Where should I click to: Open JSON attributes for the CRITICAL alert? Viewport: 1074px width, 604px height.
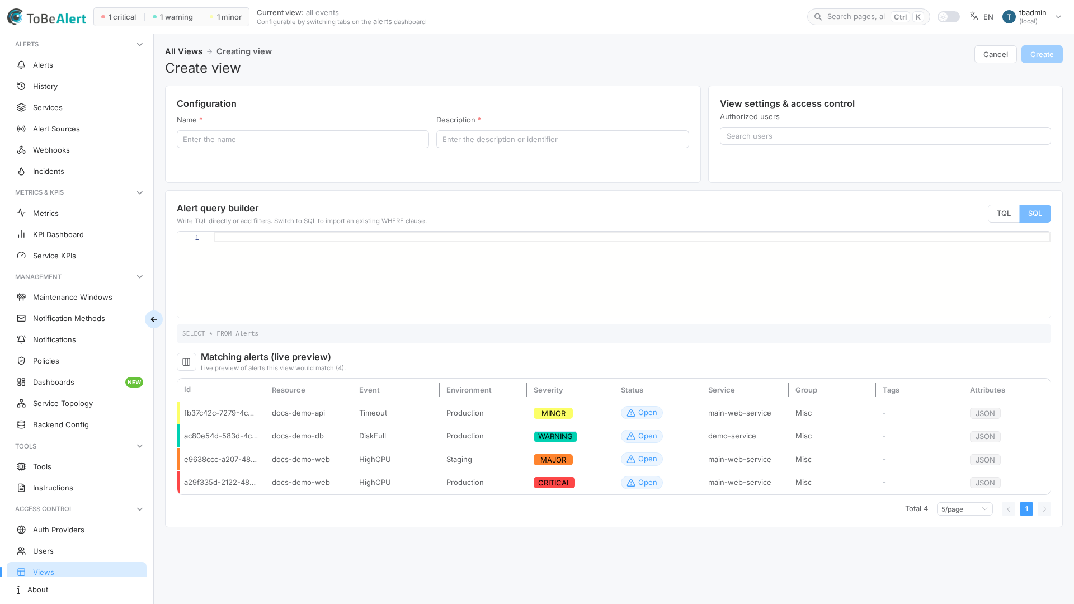(x=985, y=483)
